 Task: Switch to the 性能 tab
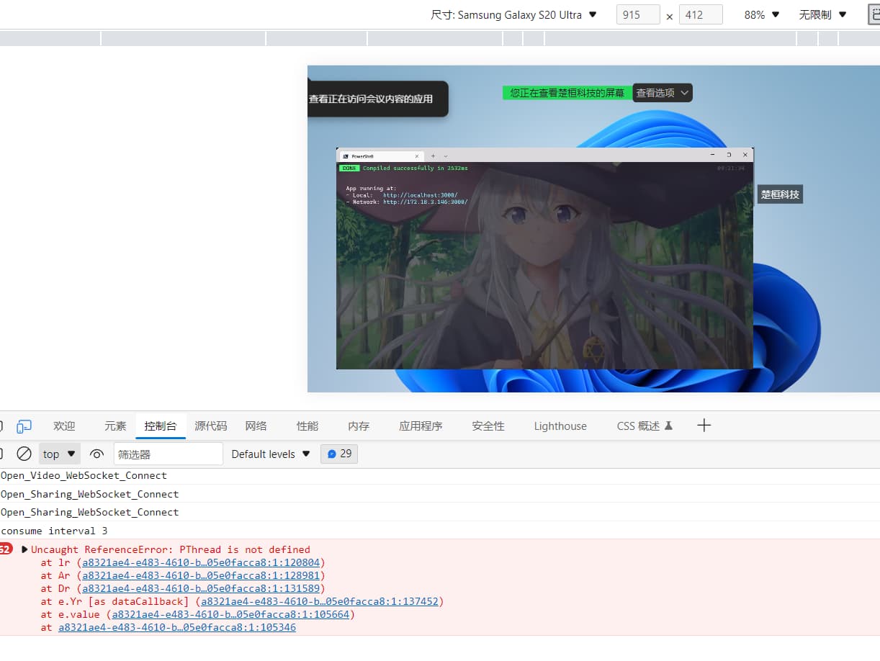point(307,426)
